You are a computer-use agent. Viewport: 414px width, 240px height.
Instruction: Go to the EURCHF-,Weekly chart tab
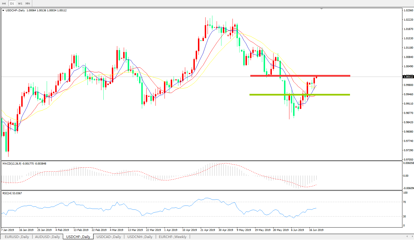pyautogui.click(x=172, y=237)
